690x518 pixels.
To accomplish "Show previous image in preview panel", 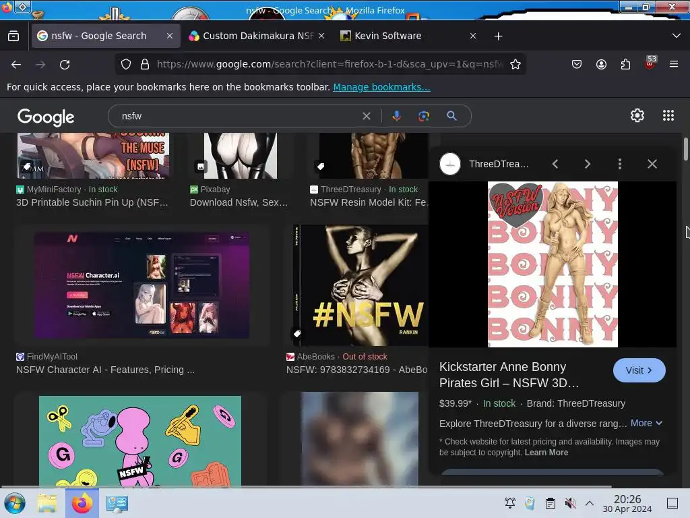I will pyautogui.click(x=555, y=164).
